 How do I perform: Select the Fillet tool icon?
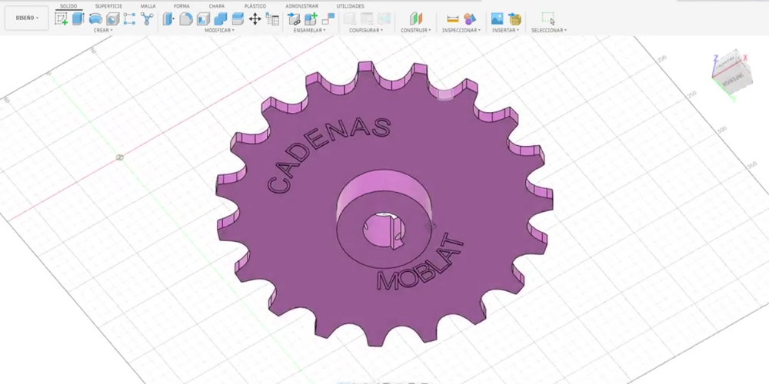(185, 19)
